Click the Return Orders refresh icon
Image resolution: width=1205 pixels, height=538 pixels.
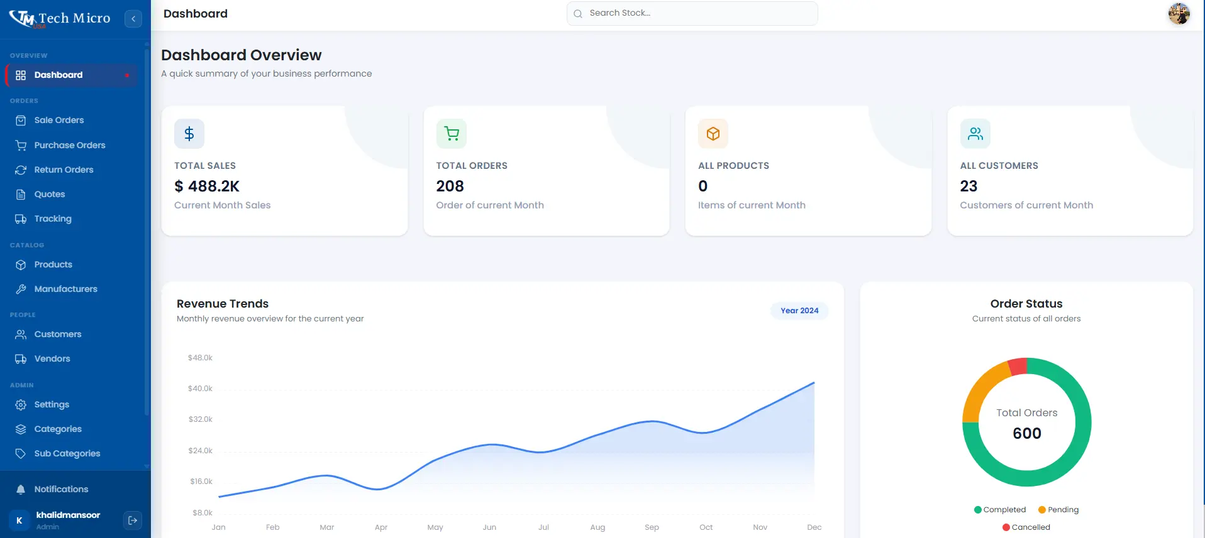pos(21,170)
